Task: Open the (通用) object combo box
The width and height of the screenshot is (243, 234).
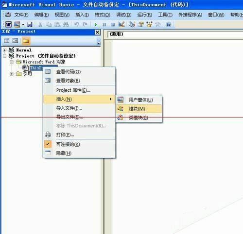Action: (x=175, y=34)
